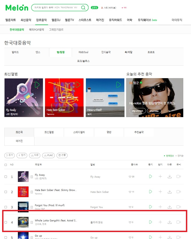Download the Forgot You track
Viewport: 191px width, 239px height.
click(x=169, y=207)
